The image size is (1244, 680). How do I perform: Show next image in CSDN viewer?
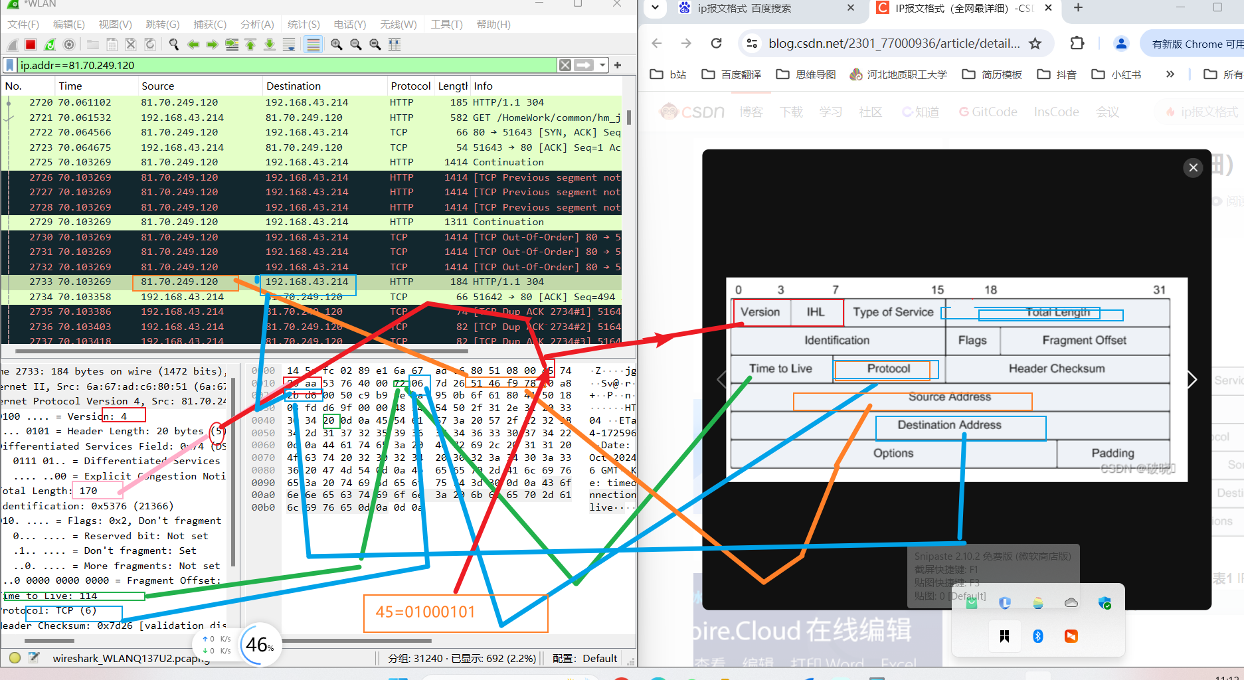(1192, 379)
